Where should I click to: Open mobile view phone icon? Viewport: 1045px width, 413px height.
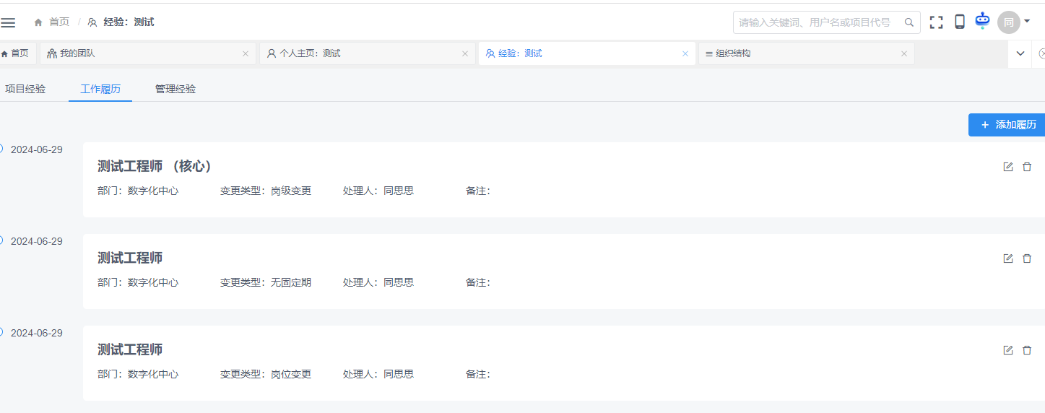960,22
